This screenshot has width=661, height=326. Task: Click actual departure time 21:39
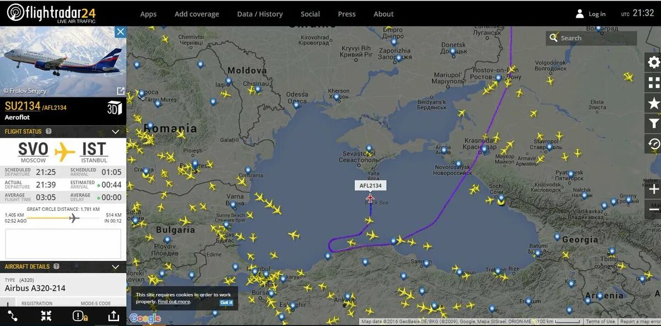[46, 184]
